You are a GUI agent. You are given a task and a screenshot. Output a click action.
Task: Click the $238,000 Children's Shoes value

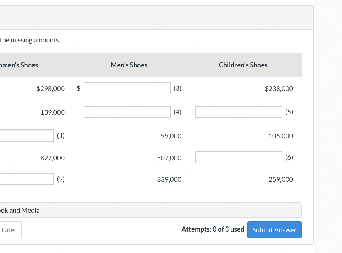[279, 89]
